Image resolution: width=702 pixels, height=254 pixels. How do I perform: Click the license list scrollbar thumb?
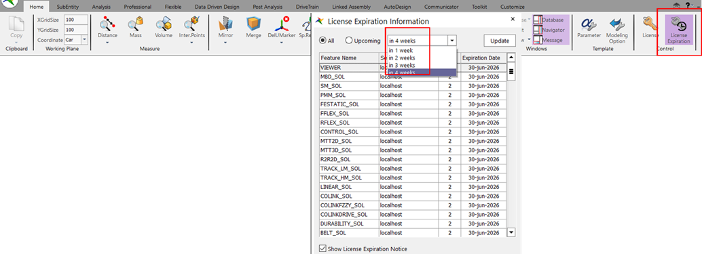(511, 71)
